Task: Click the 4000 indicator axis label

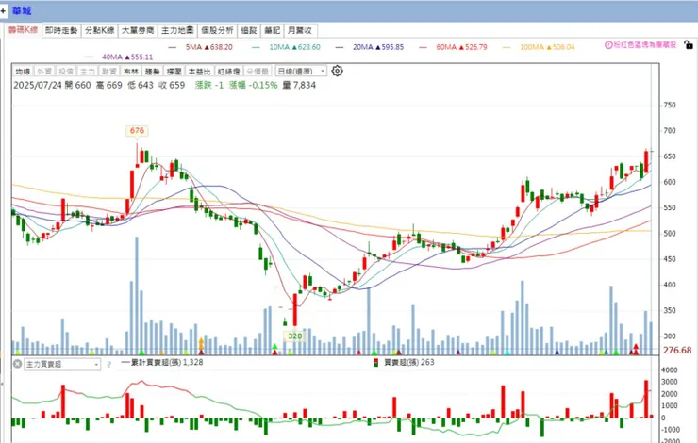Action: tap(670, 370)
